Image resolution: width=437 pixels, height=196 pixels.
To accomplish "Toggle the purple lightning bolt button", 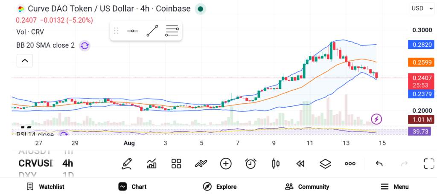I will (x=376, y=119).
